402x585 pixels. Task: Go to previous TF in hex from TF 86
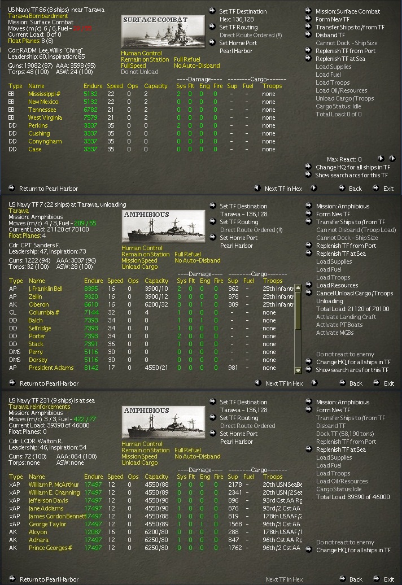click(257, 188)
